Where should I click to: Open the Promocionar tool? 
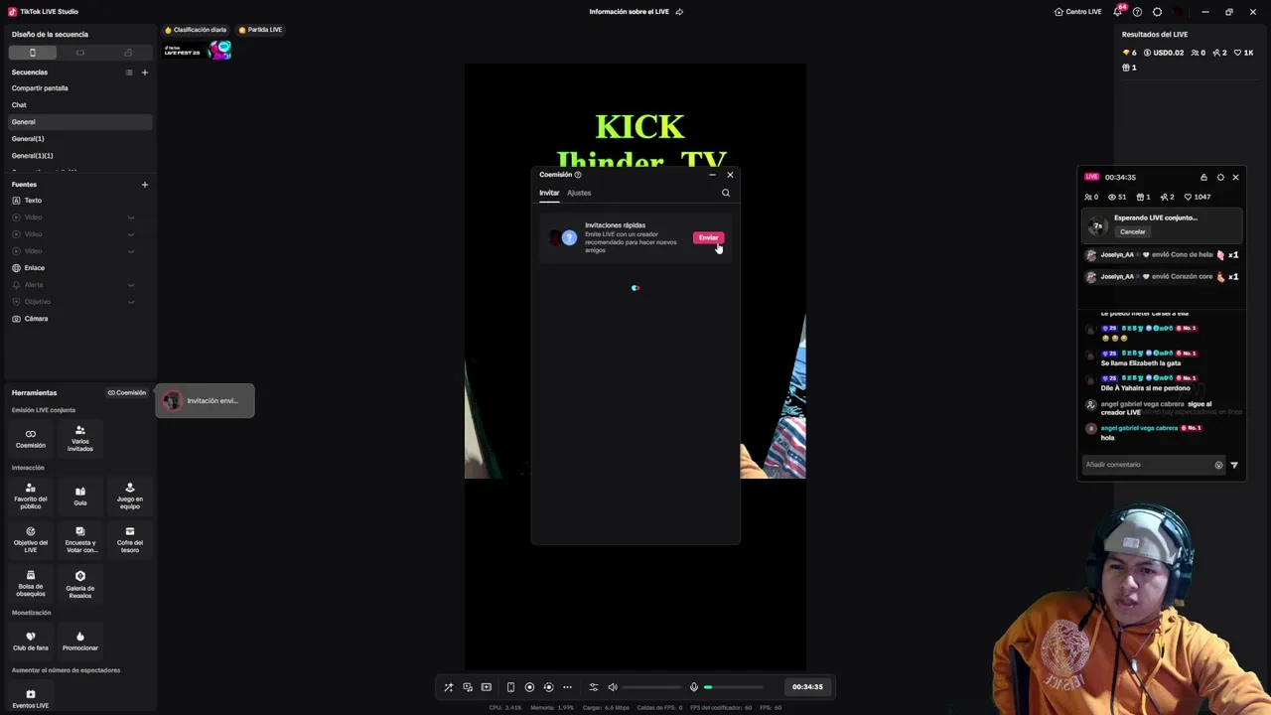coord(80,641)
